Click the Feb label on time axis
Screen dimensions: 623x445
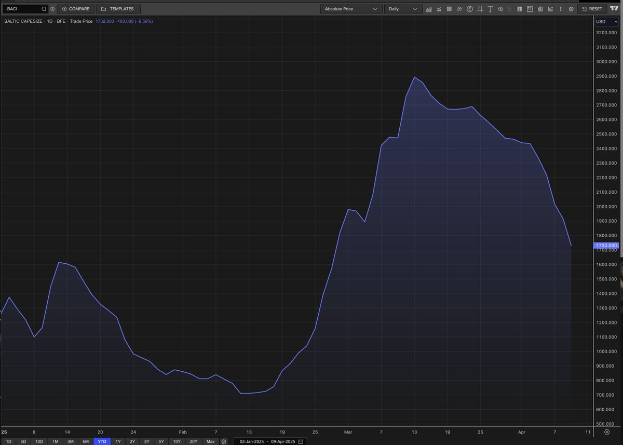182,432
